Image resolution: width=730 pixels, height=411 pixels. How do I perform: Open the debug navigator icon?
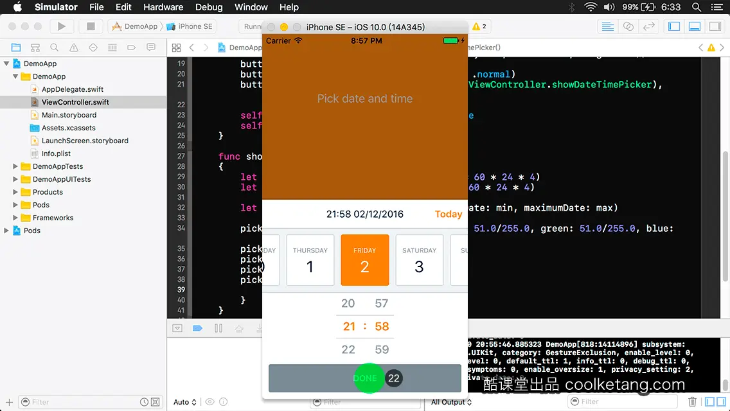[112, 48]
